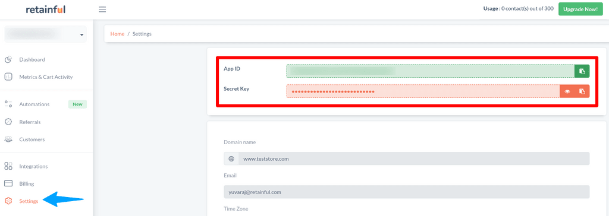Click the Email label
This screenshot has width=609, height=216.
pyautogui.click(x=230, y=175)
